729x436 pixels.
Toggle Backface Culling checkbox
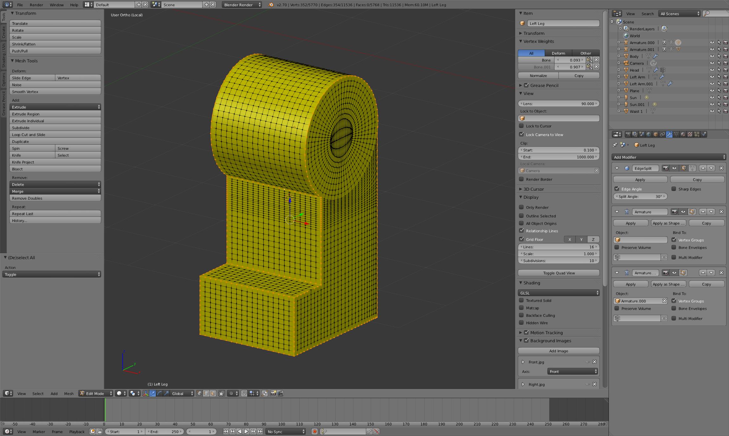pos(521,315)
